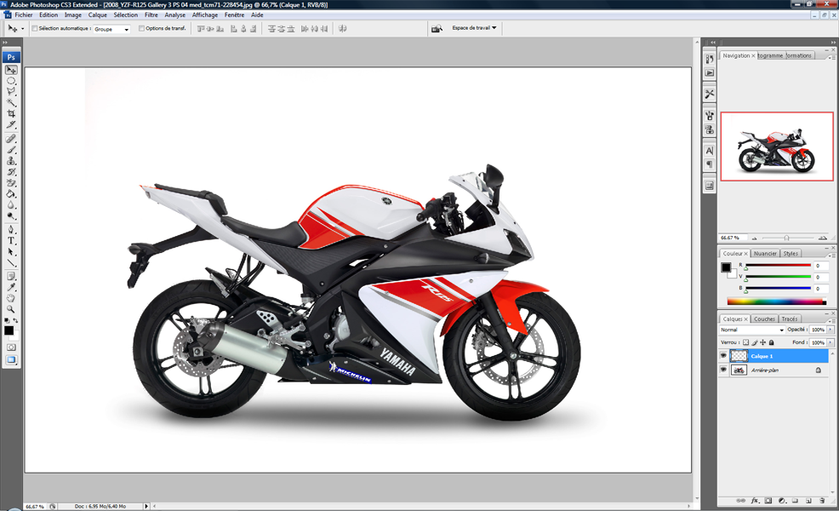Expand the Fond slider arrow

coord(830,342)
